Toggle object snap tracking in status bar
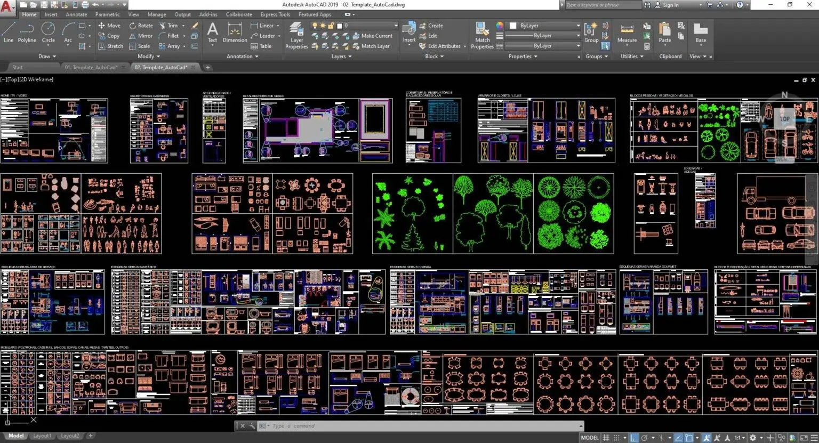Screen dimensions: 819x443 [x=678, y=438]
